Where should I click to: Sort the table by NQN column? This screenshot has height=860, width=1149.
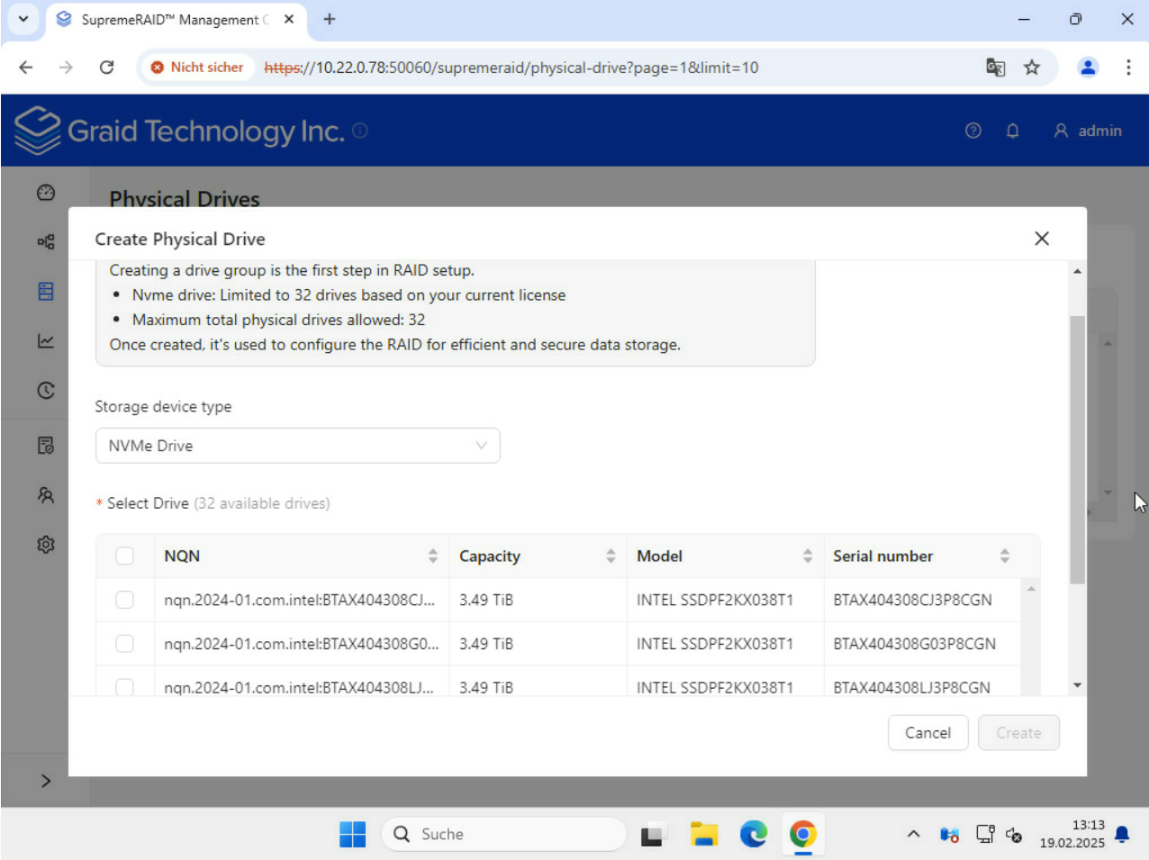432,556
